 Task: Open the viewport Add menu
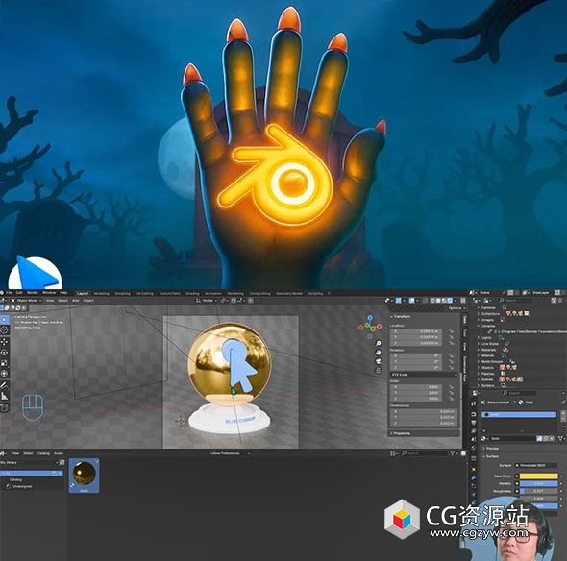76,301
